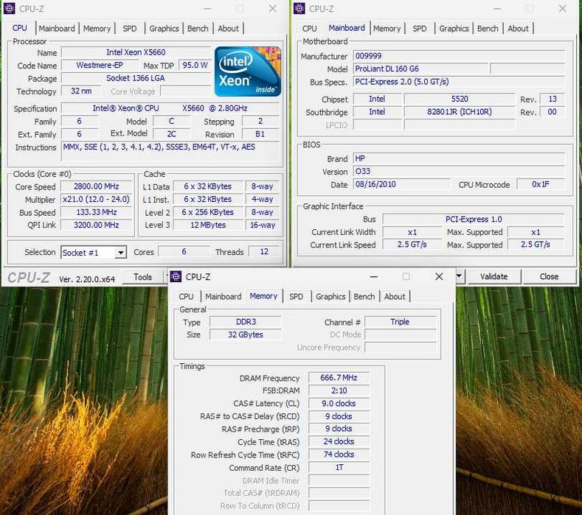Click the Multiplier value x21.0 (12.0 - 24.0)

tap(96, 200)
